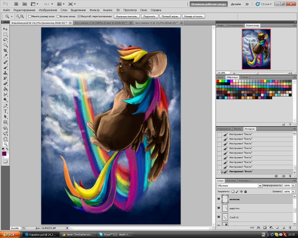Switch to the 'Цвет' panel tab

220,77
